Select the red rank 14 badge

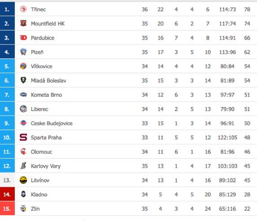pos(7,194)
